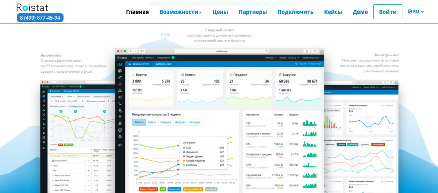Click the roistat.com address bar in center window
This screenshot has width=438, height=193.
pos(222,51)
